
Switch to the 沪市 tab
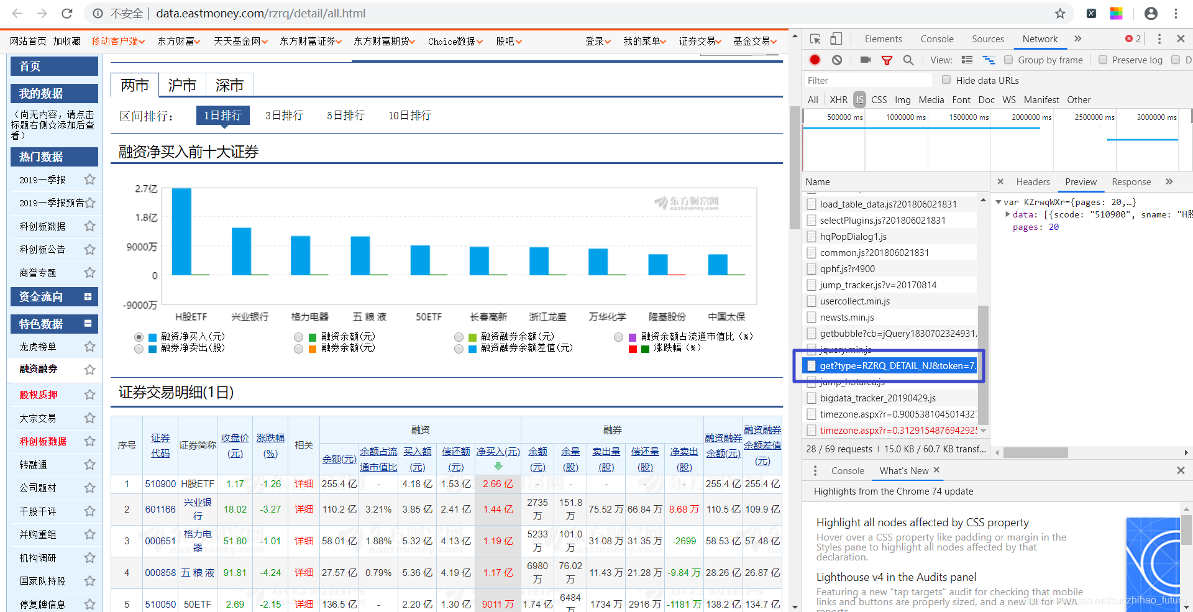click(182, 86)
